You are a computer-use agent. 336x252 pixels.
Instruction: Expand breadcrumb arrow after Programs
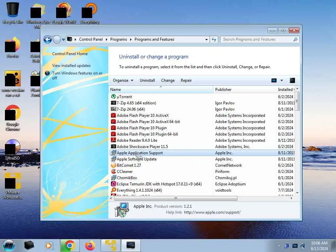(131, 39)
